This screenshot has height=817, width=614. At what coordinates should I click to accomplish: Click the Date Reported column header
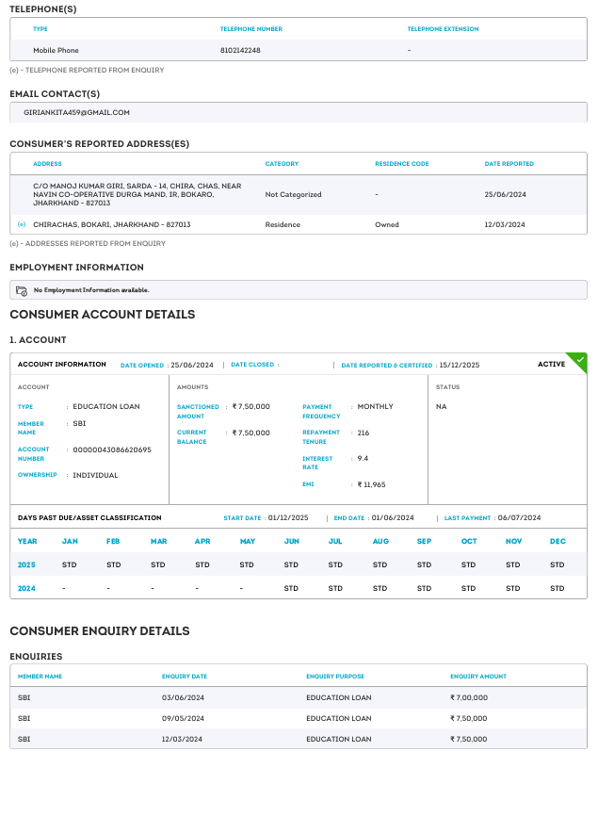[509, 164]
